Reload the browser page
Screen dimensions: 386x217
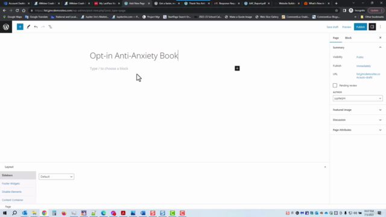tap(17, 11)
